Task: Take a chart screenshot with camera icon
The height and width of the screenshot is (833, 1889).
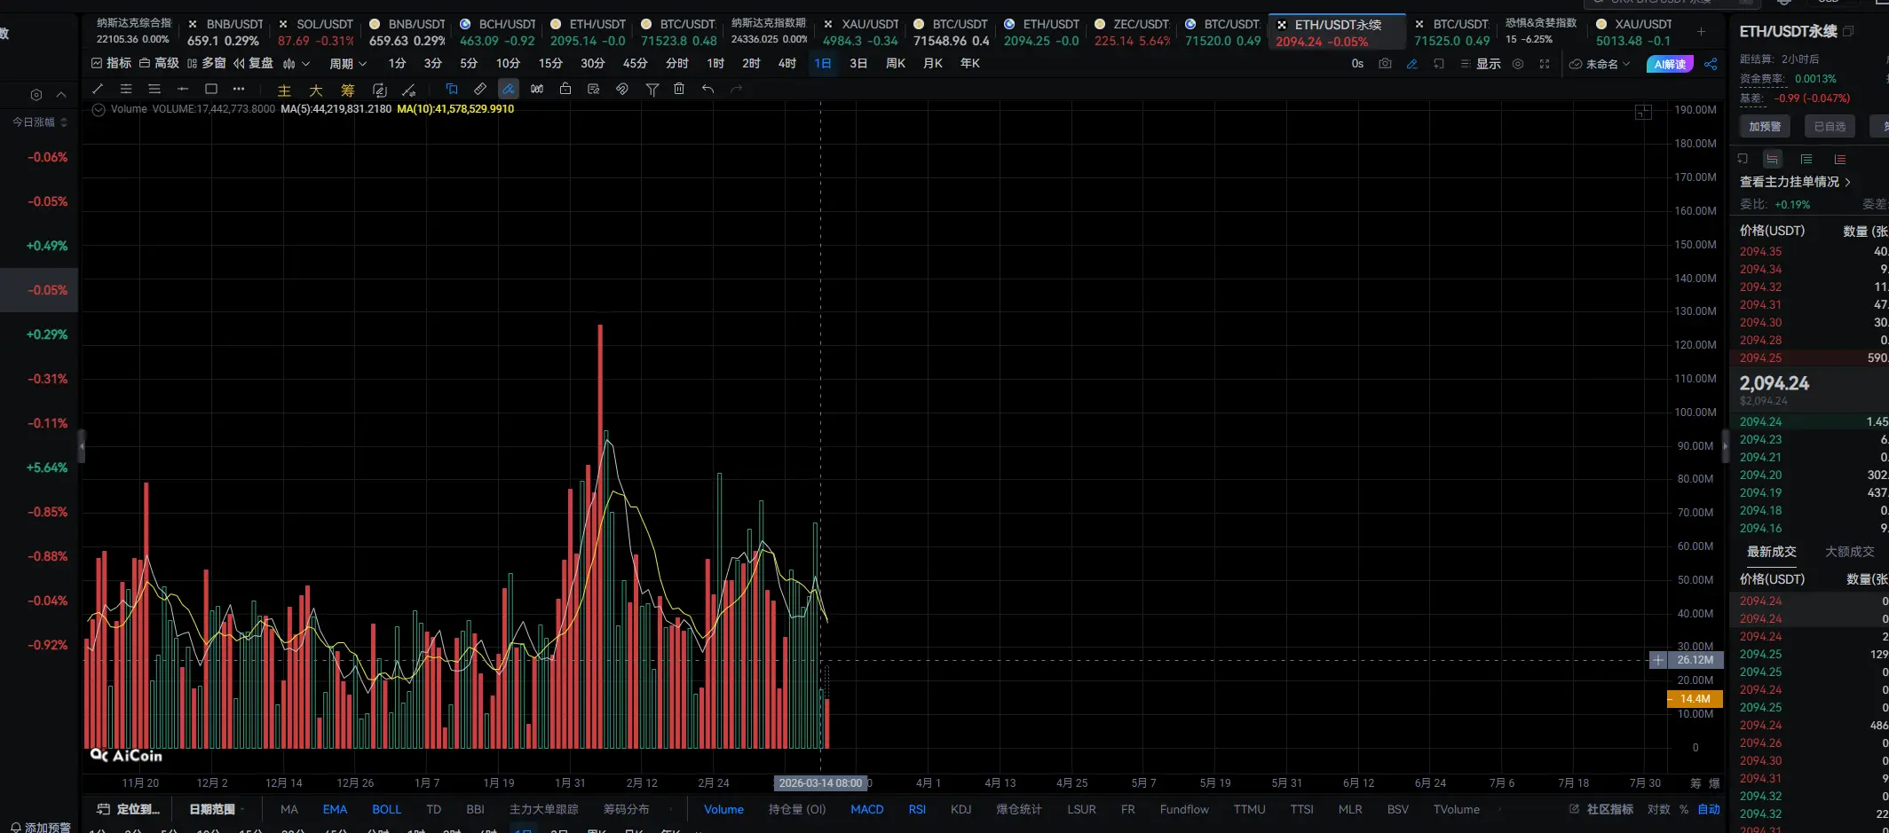Action: pos(1385,64)
